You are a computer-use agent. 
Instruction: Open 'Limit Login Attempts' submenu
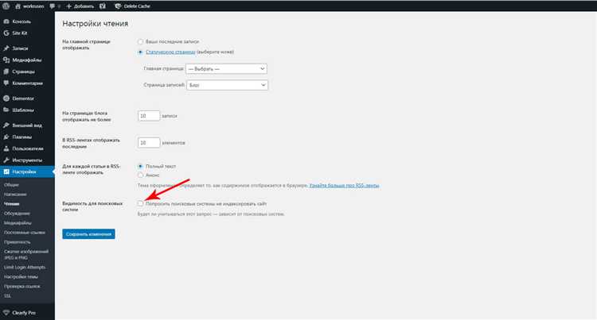(25, 268)
